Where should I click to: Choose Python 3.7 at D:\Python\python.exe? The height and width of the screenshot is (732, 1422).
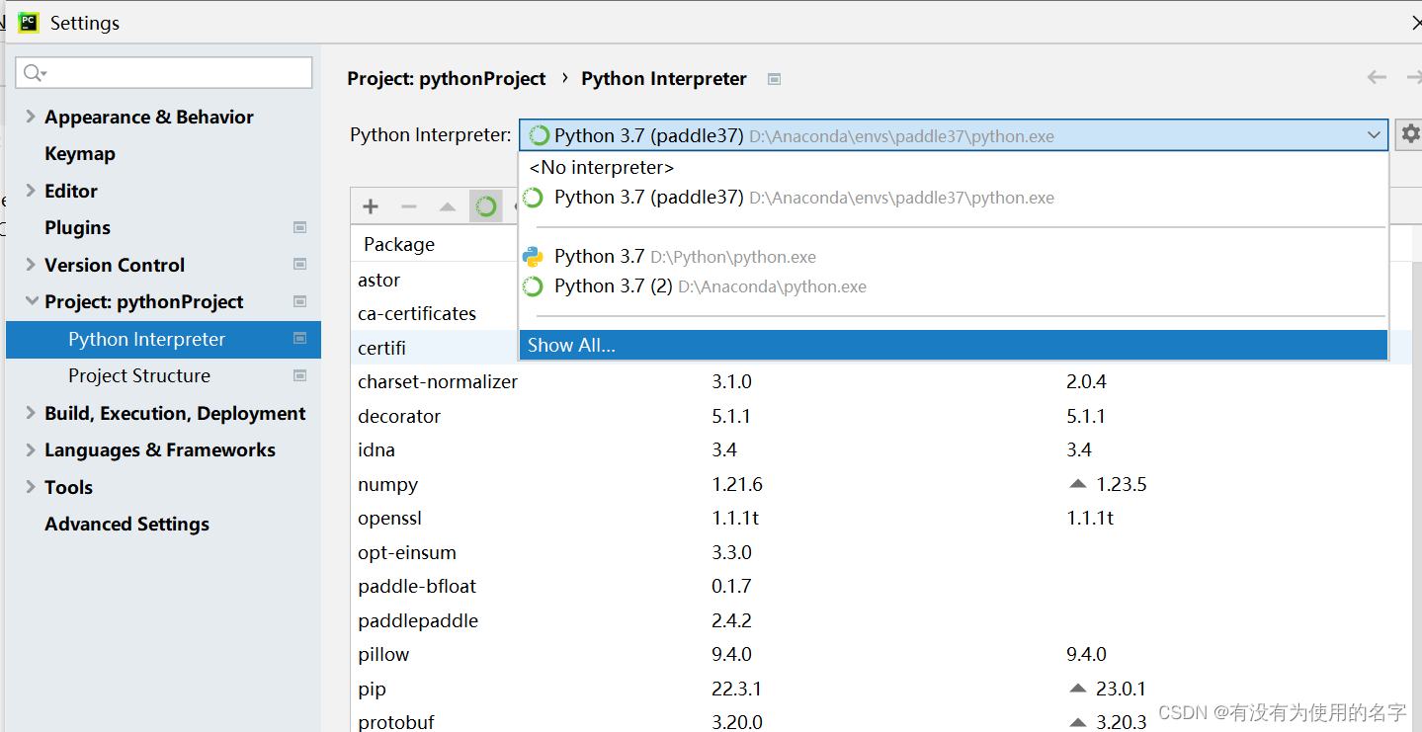click(953, 257)
